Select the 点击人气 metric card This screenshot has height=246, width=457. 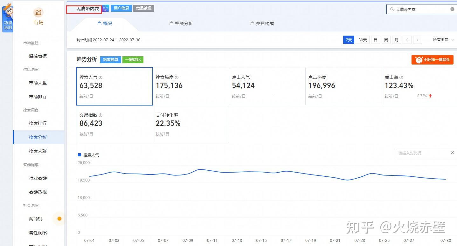pos(267,86)
